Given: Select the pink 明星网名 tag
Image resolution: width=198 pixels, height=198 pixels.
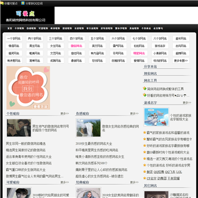Looking at the screenshot, I should point(139,53).
